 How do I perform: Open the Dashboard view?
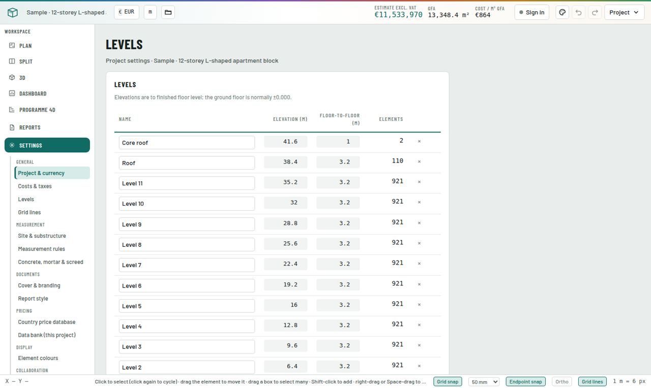[x=47, y=93]
